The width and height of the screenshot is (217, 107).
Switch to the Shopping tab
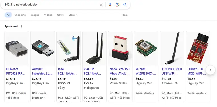click(20, 15)
